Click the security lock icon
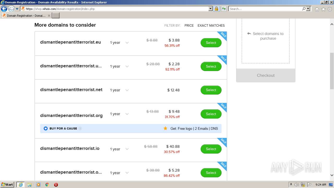334x188 pixels. (x=216, y=9)
